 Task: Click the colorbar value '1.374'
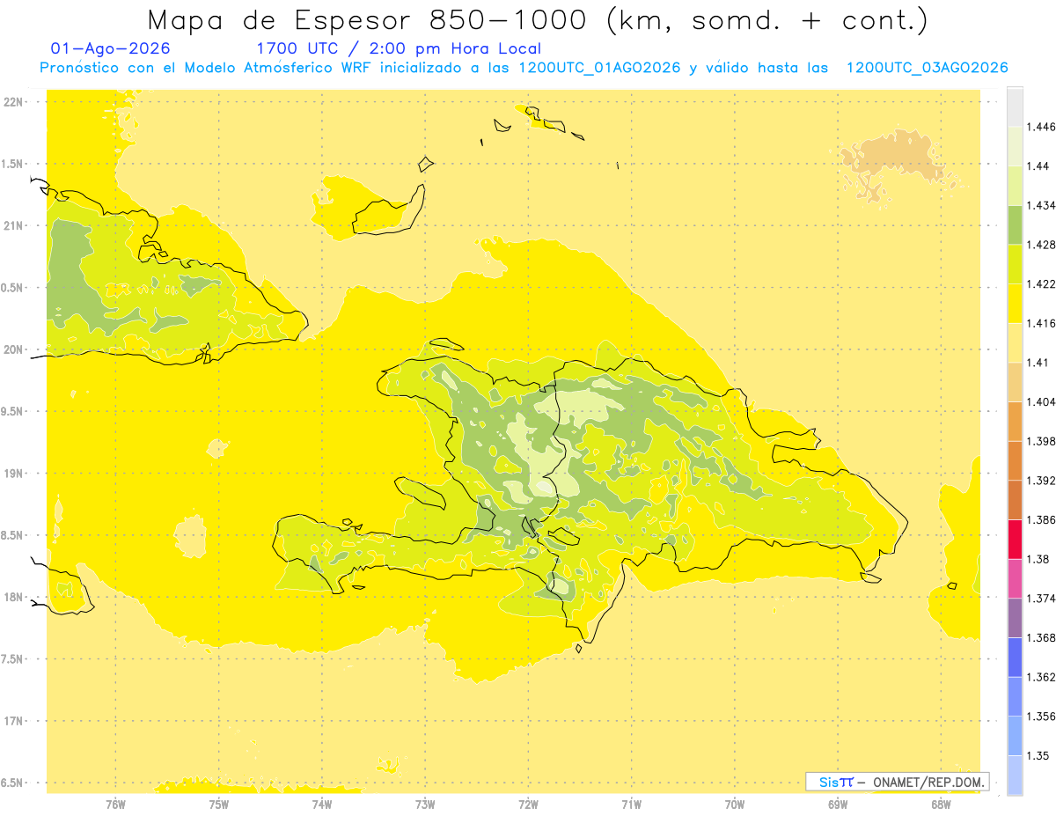click(x=1041, y=598)
